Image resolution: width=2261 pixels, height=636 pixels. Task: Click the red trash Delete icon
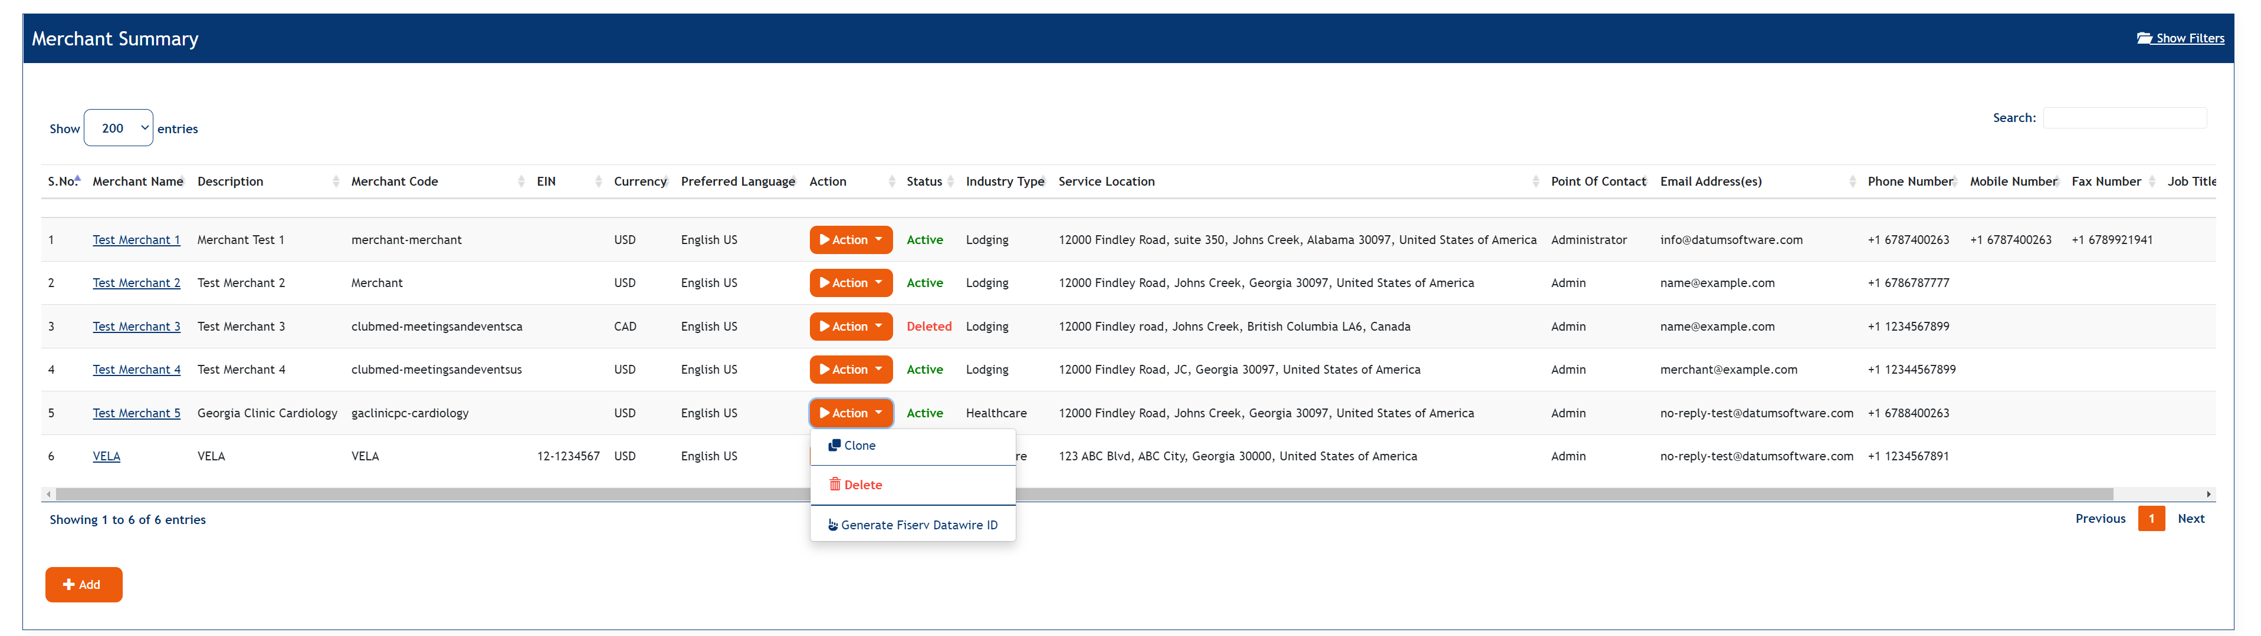(x=835, y=485)
